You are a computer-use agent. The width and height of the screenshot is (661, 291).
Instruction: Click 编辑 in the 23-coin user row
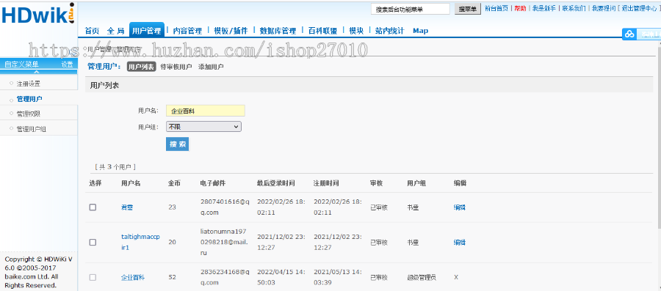point(460,207)
